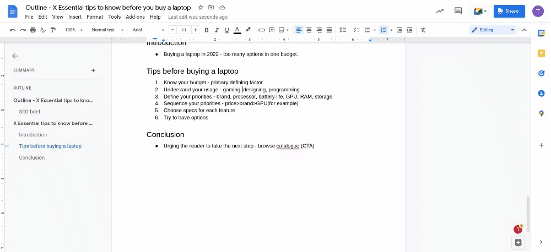Open the View menu
Screen dimensions: 551x252
coord(58,17)
